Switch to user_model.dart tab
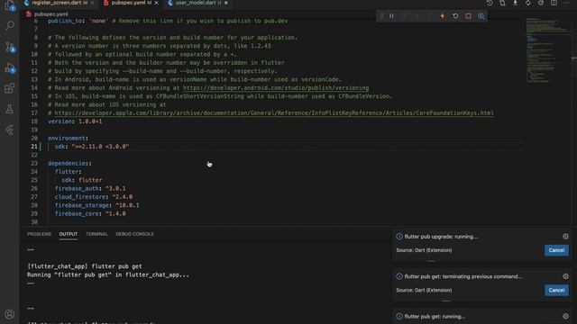577x324 pixels. coord(198,3)
